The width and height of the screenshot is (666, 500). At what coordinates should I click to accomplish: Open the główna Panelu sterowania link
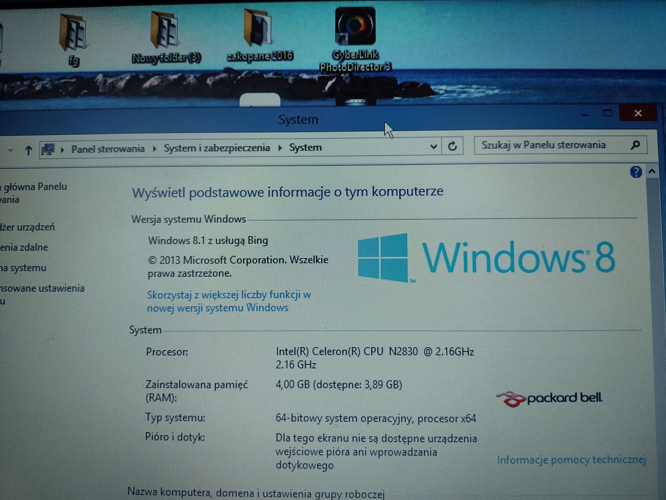pos(33,193)
